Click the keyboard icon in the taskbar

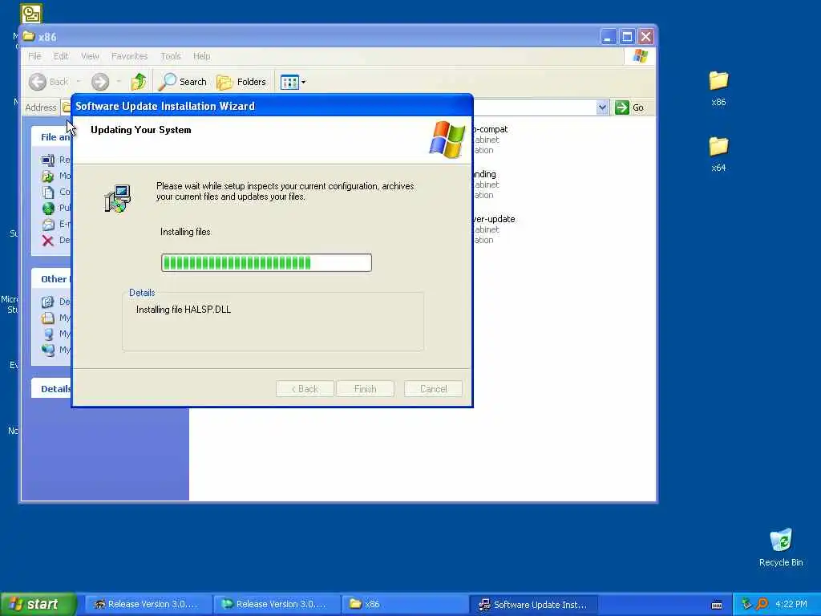(x=717, y=605)
